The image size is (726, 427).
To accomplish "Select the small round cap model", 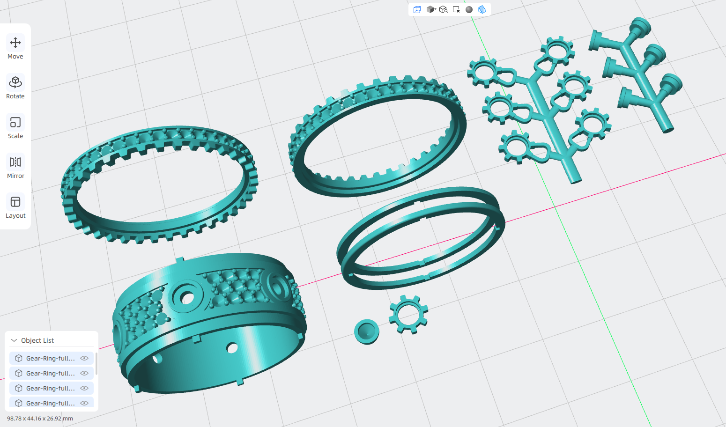I will click(x=367, y=331).
